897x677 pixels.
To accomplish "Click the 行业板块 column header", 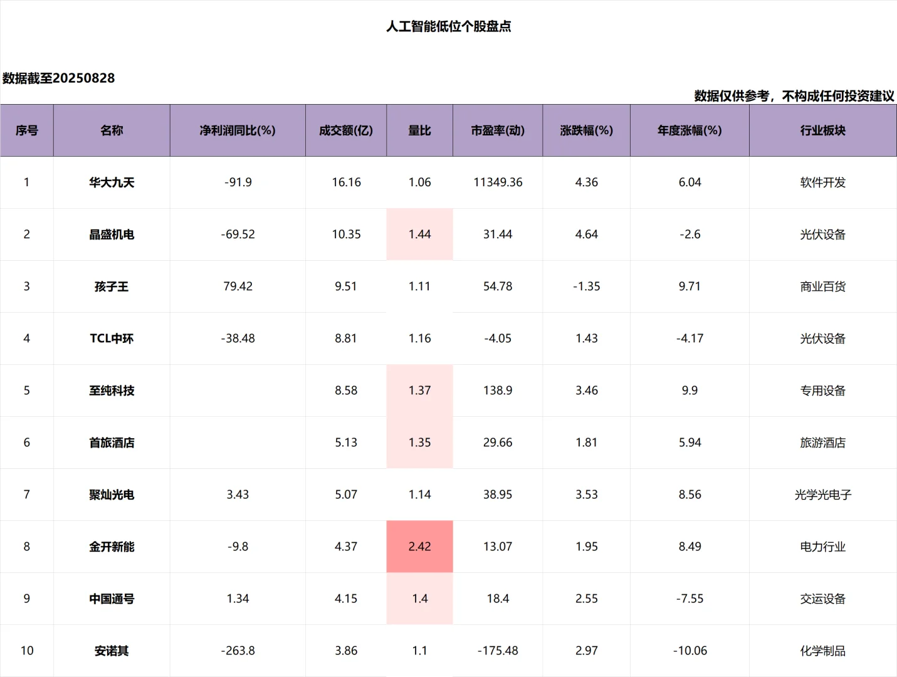I will pyautogui.click(x=822, y=130).
